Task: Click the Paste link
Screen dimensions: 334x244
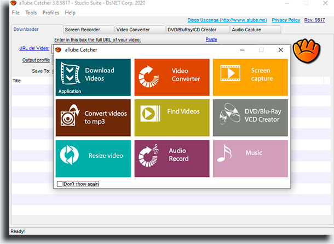Action: [211, 39]
